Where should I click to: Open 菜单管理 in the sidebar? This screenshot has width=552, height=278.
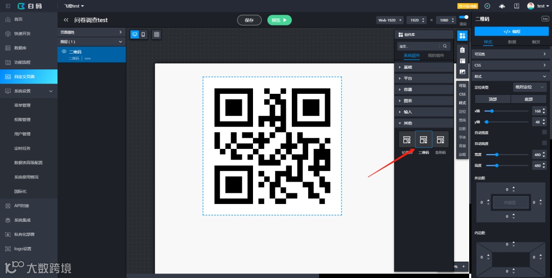point(29,106)
